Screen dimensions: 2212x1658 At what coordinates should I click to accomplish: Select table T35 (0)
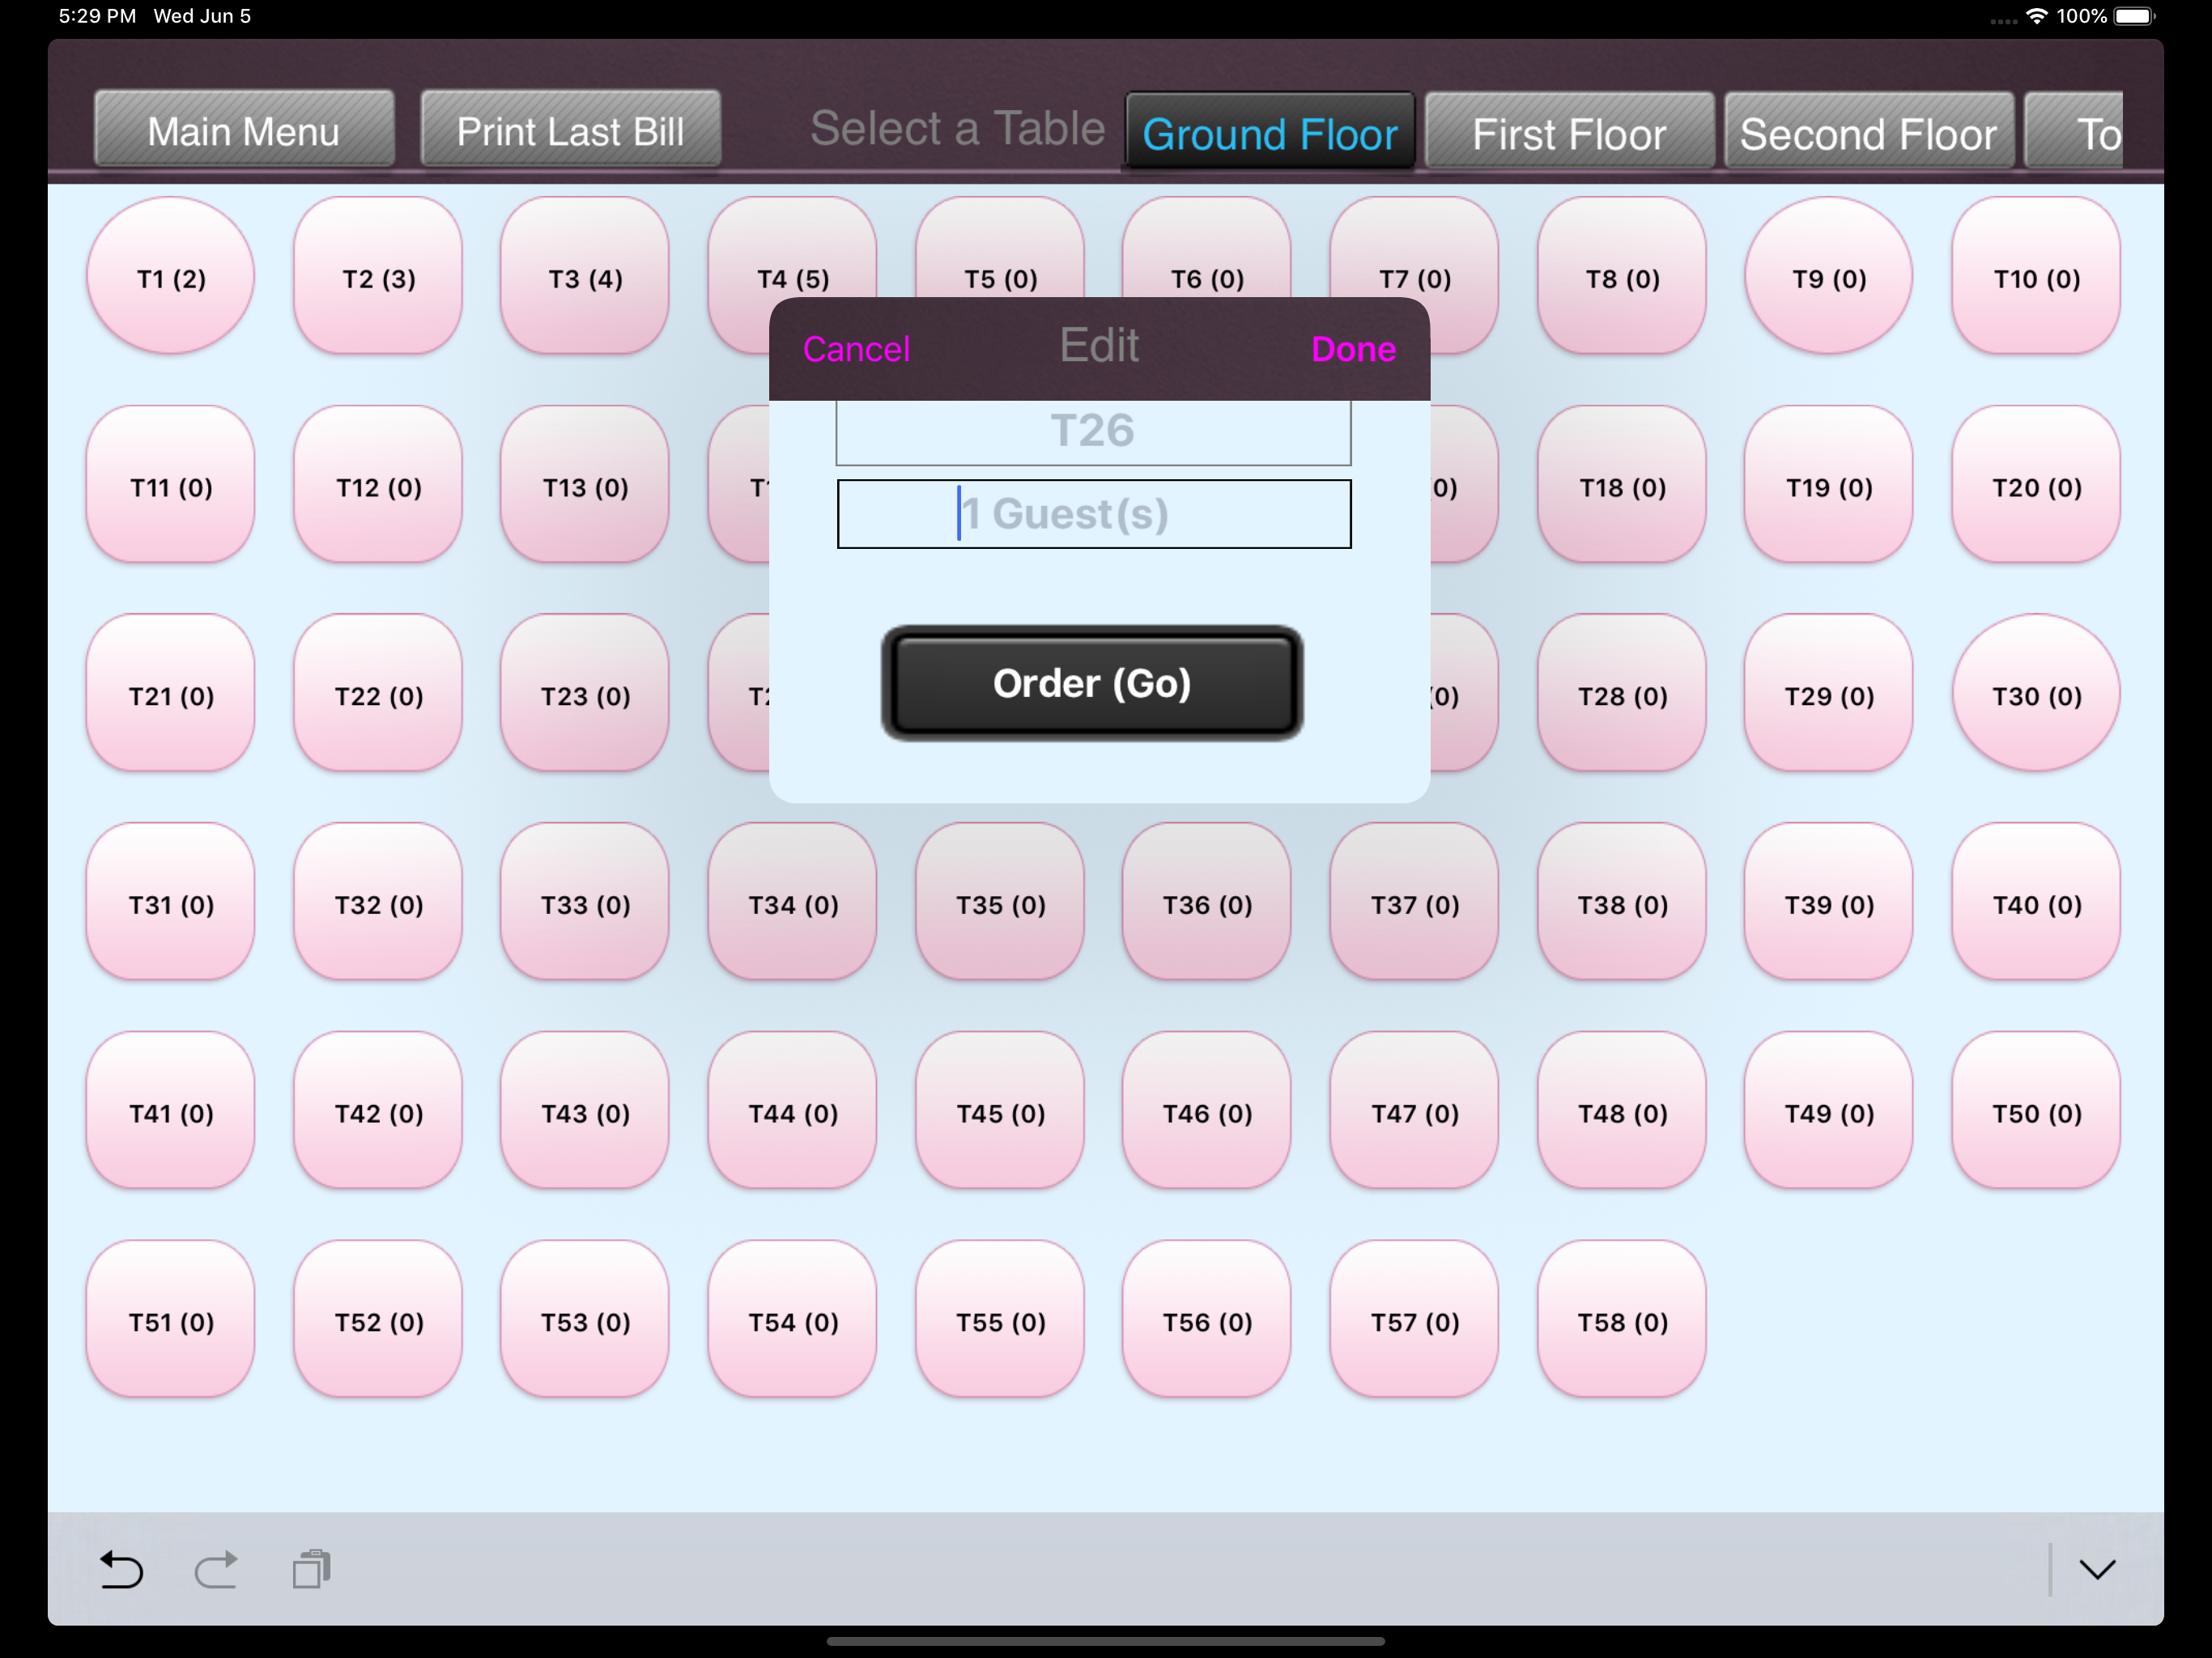pyautogui.click(x=1000, y=901)
